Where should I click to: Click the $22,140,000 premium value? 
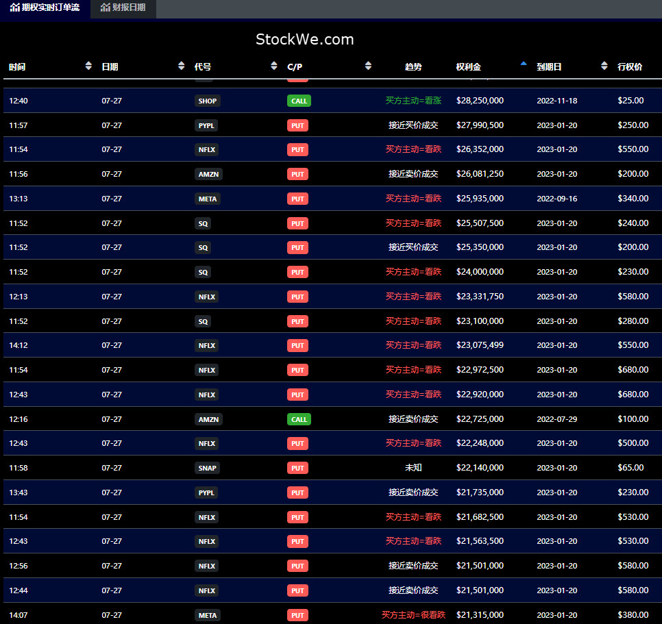coord(480,467)
